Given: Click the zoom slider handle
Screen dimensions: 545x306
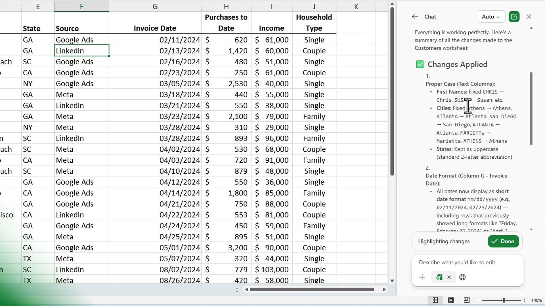Looking at the screenshot, I should coord(504,300).
